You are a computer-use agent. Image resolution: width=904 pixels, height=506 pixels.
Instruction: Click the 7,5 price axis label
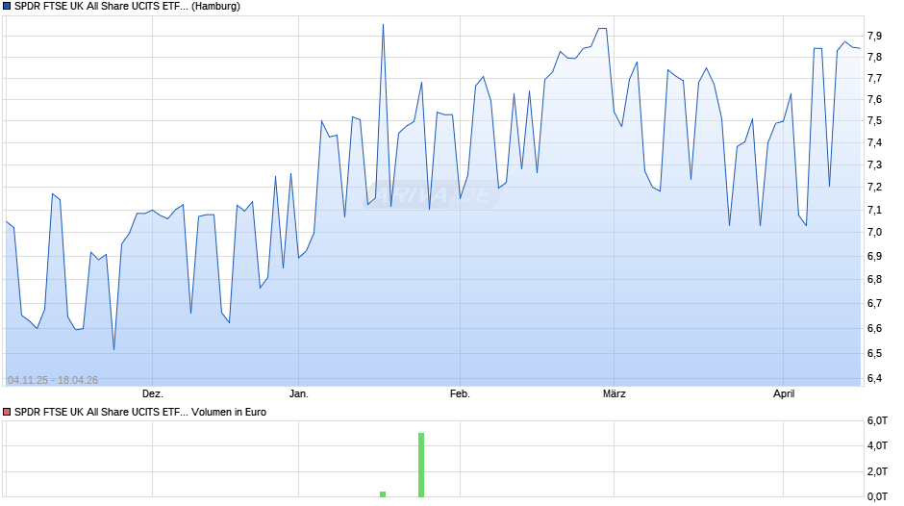(x=874, y=121)
